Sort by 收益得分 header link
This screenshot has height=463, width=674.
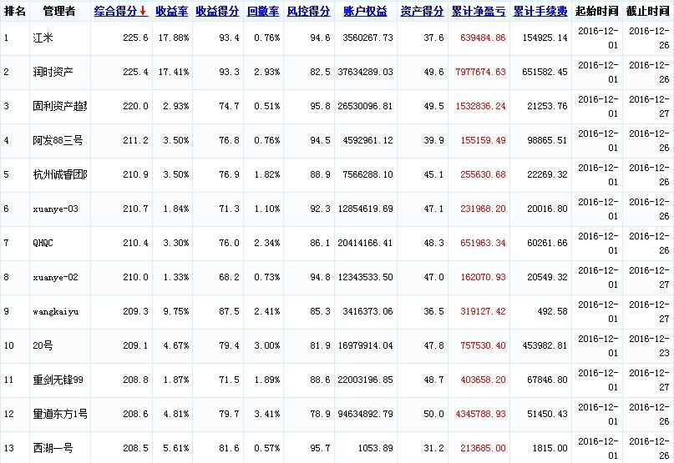[x=217, y=11]
